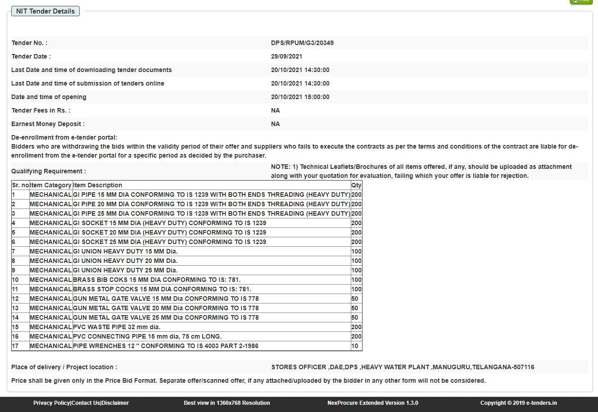The height and width of the screenshot is (412, 598).
Task: Click the Qty column header
Action: pos(356,185)
